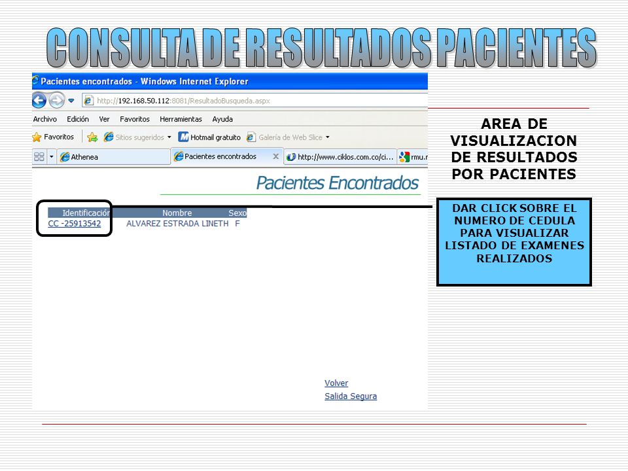Expand the Sitios sugeridos dropdown arrow
The image size is (628, 471).
tap(169, 137)
